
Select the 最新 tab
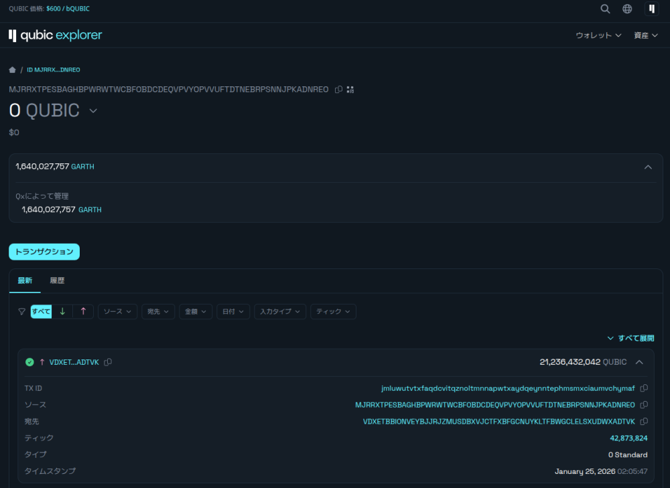25,280
